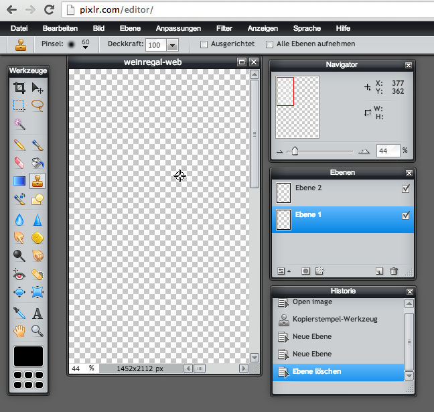Viewport: 434px width, 412px height.
Task: Open the Filter menu
Action: (x=224, y=29)
